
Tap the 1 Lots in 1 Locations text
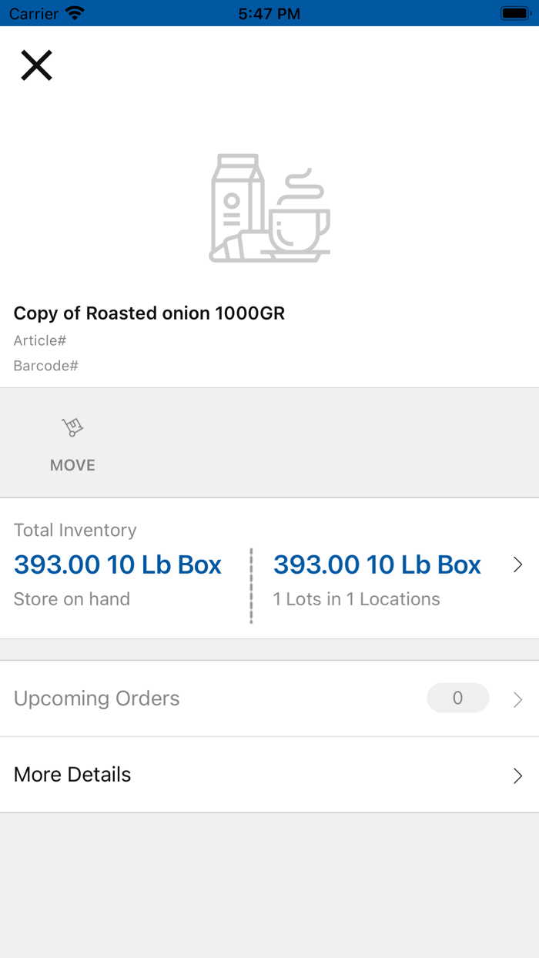coord(357,599)
